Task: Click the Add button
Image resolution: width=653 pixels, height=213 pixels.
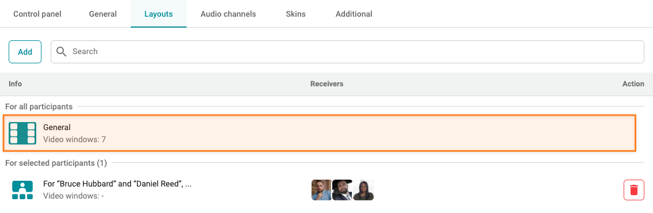Action: [x=25, y=52]
